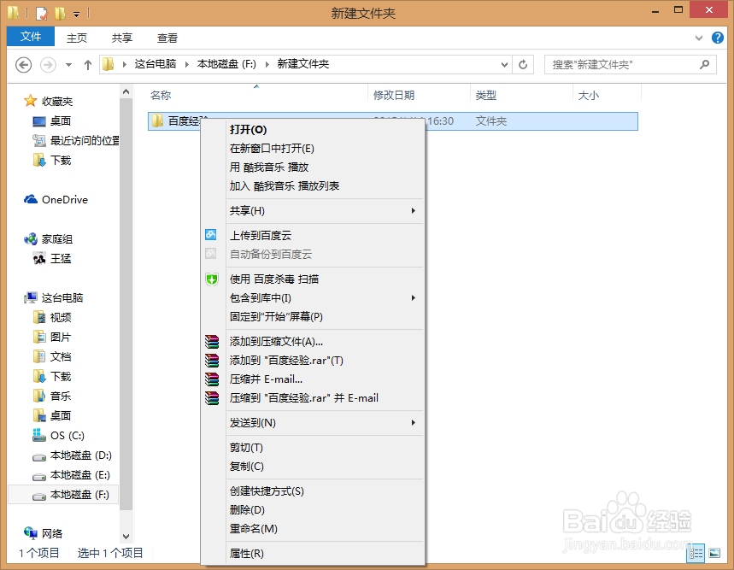Go up one folder level
Image resolution: width=734 pixels, height=570 pixels.
pyautogui.click(x=87, y=65)
